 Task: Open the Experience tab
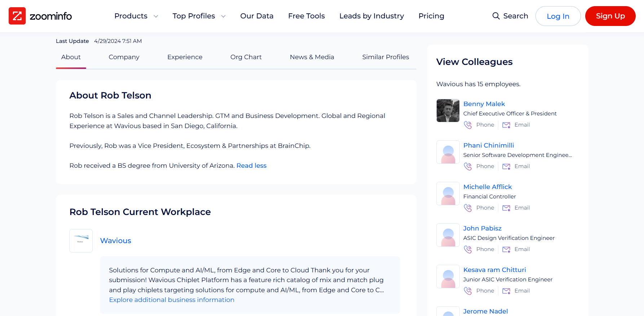pyautogui.click(x=185, y=57)
